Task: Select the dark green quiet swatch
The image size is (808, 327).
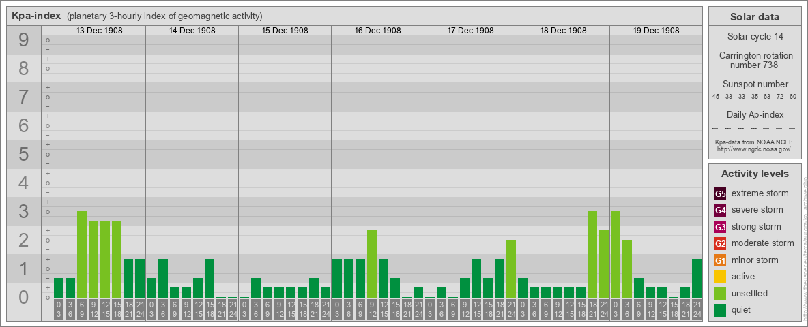Action: click(x=720, y=310)
